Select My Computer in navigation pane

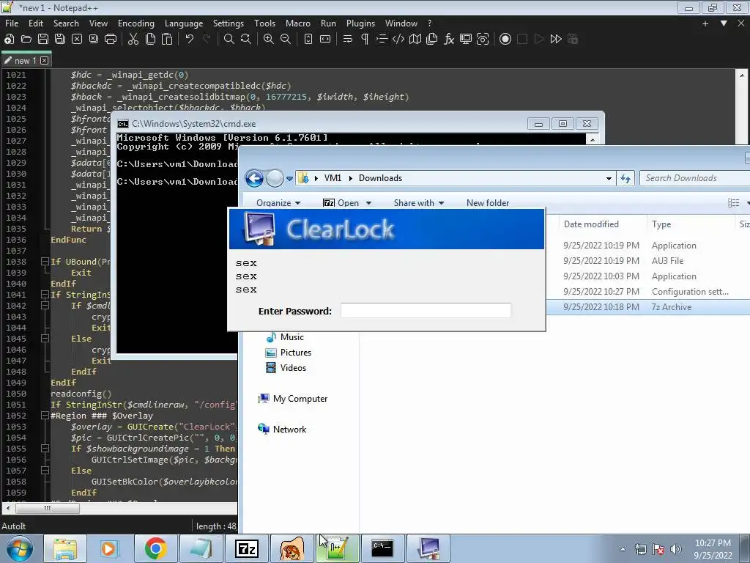pyautogui.click(x=300, y=398)
